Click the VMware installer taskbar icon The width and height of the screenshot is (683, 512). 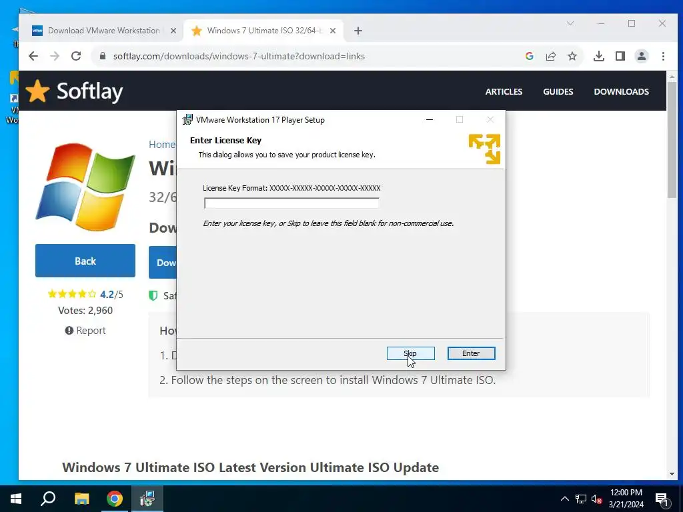pos(147,499)
